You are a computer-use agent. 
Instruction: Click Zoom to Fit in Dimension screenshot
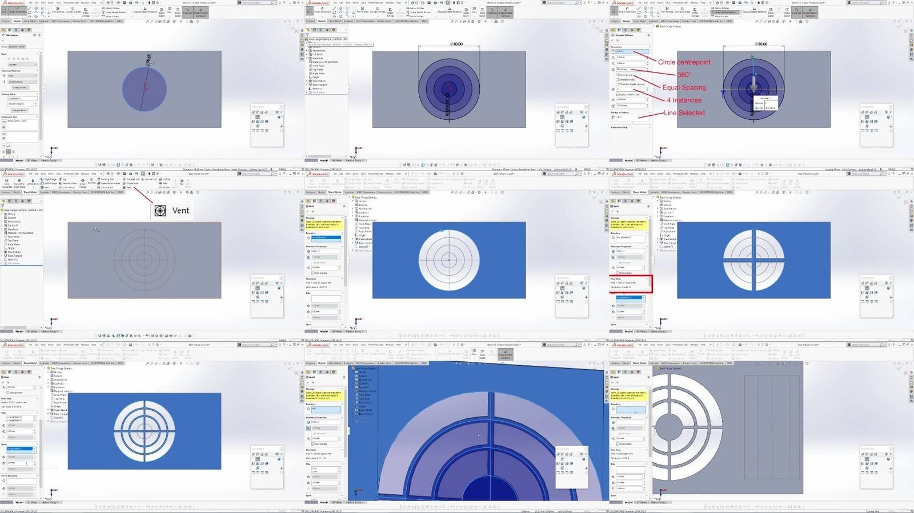pyautogui.click(x=148, y=21)
